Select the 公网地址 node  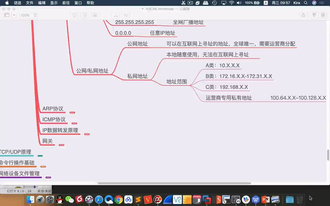pos(138,44)
